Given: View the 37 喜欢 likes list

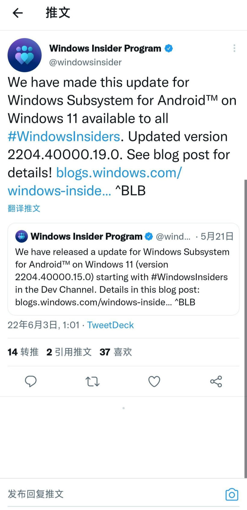Looking at the screenshot, I should click(116, 352).
